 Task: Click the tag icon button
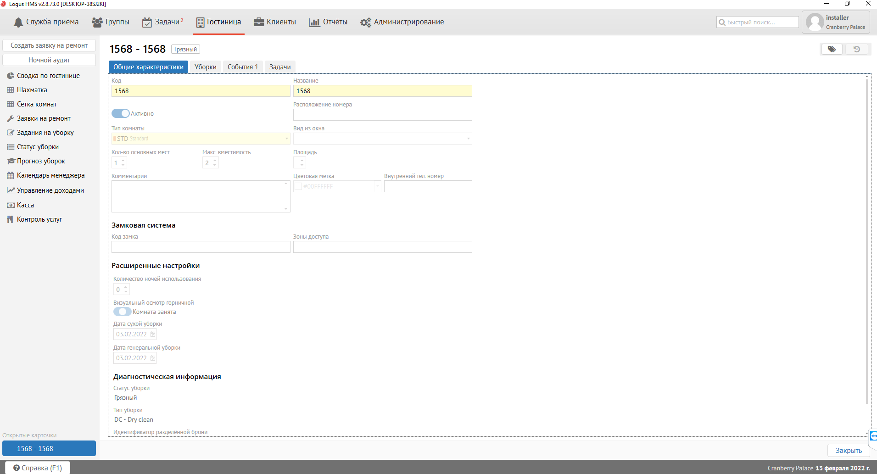coord(831,49)
